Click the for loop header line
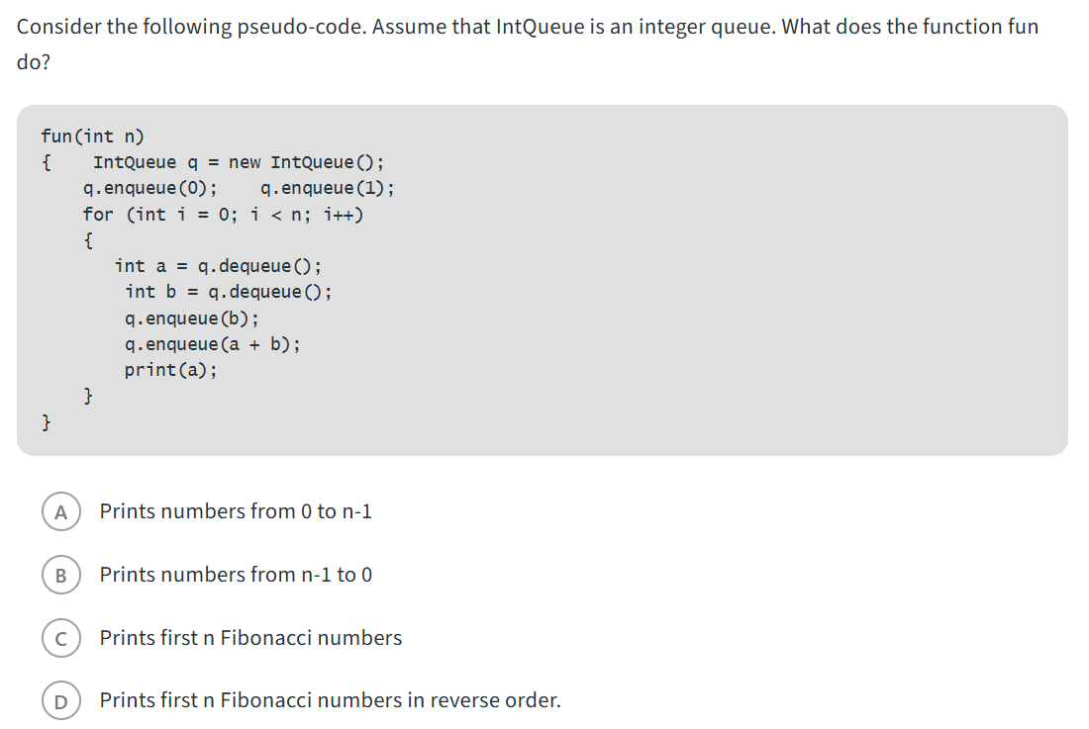 pyautogui.click(x=223, y=214)
